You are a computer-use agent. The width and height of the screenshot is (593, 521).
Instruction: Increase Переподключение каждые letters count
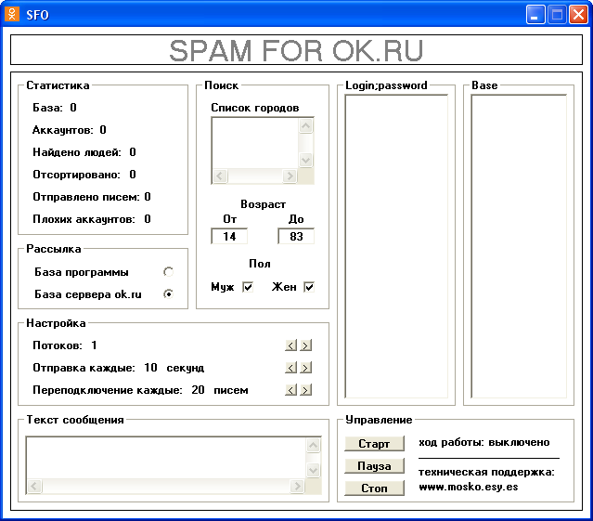[x=306, y=390]
